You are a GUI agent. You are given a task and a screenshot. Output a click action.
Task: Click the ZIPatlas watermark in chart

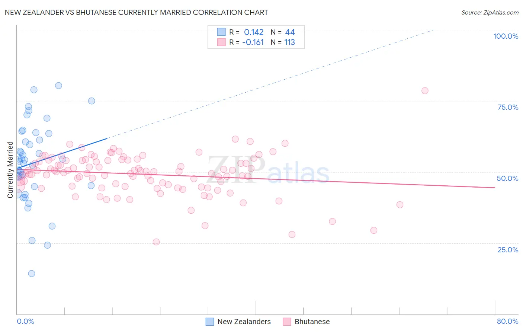click(x=268, y=170)
